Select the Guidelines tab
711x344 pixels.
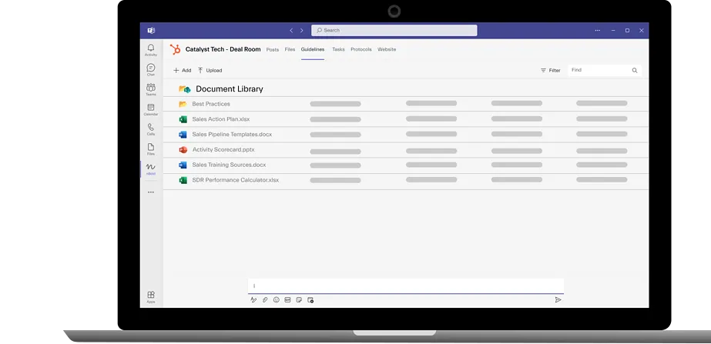pos(313,49)
